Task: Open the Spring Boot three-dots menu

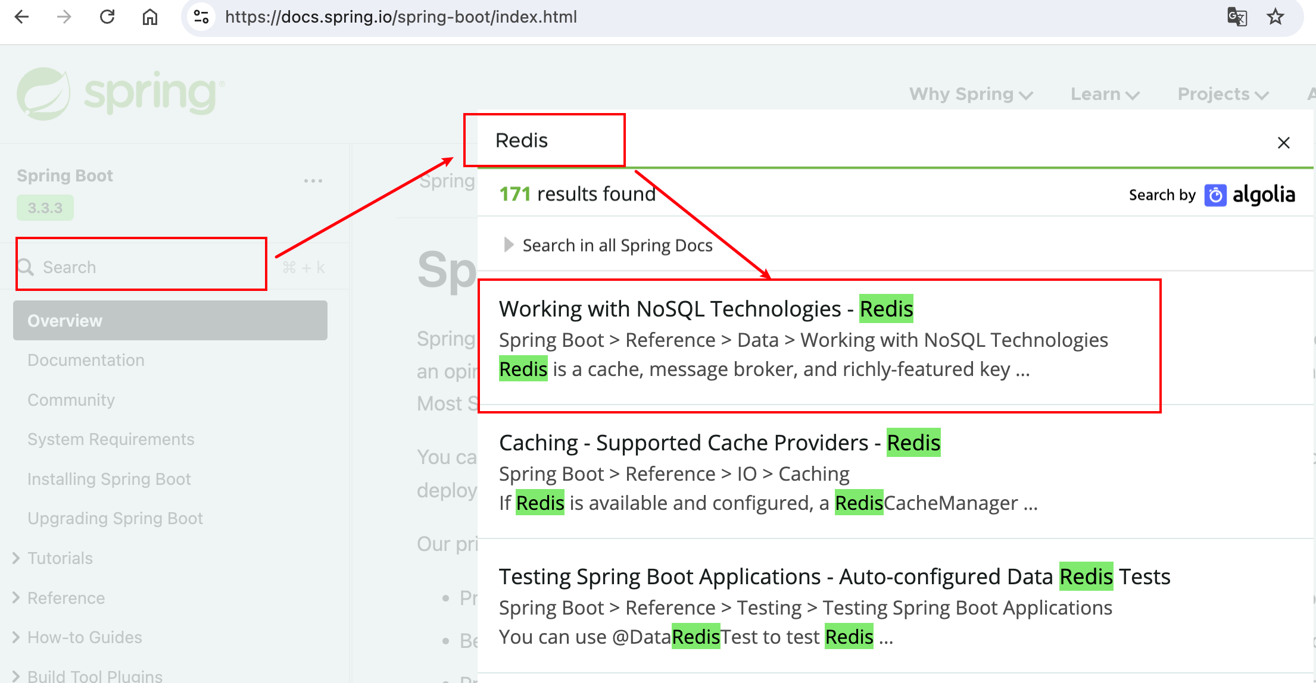Action: [313, 180]
